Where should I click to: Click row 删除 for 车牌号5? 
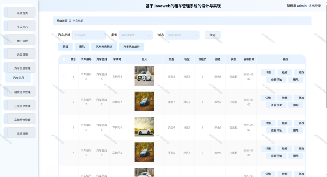coord(296,156)
